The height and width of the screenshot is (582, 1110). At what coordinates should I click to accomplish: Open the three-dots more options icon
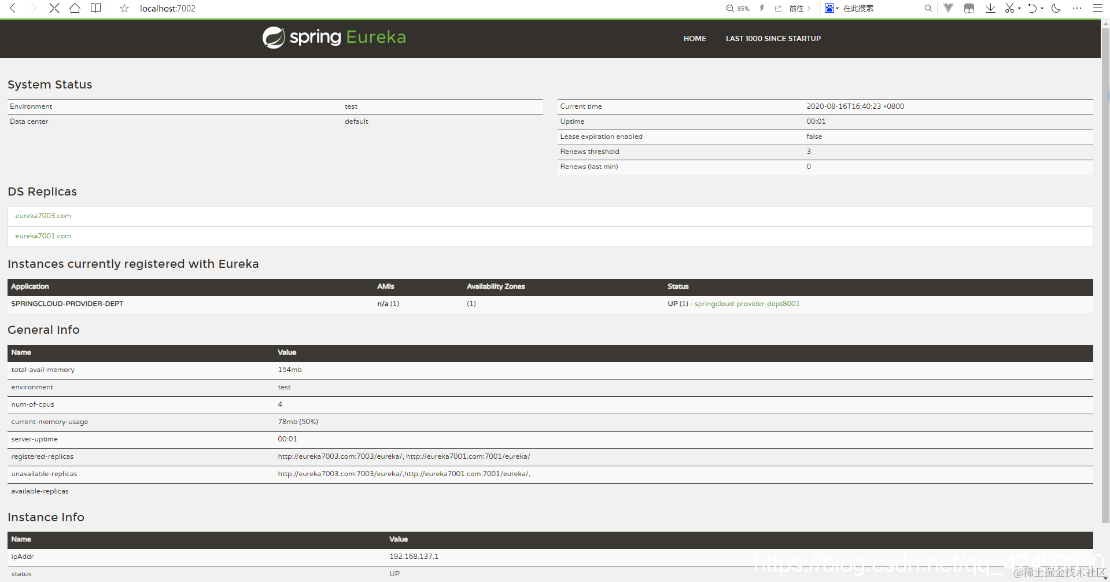(x=1076, y=8)
